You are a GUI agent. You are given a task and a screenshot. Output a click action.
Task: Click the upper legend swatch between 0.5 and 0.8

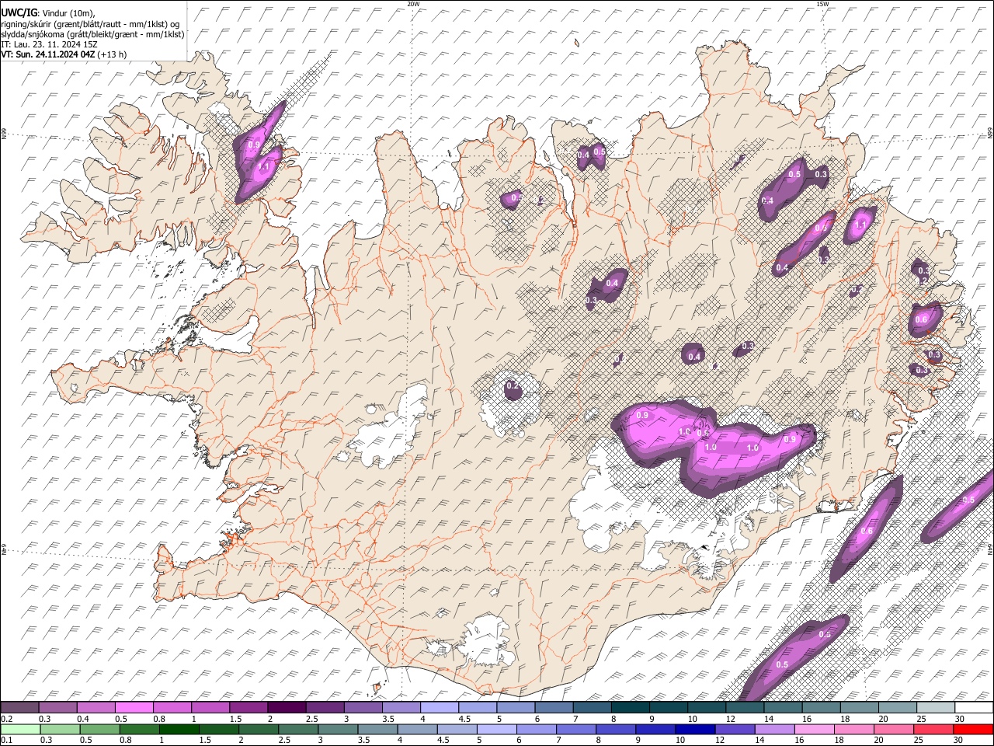tap(134, 707)
